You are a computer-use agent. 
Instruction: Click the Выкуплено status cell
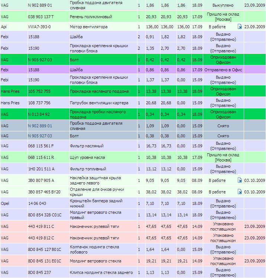(223, 5)
